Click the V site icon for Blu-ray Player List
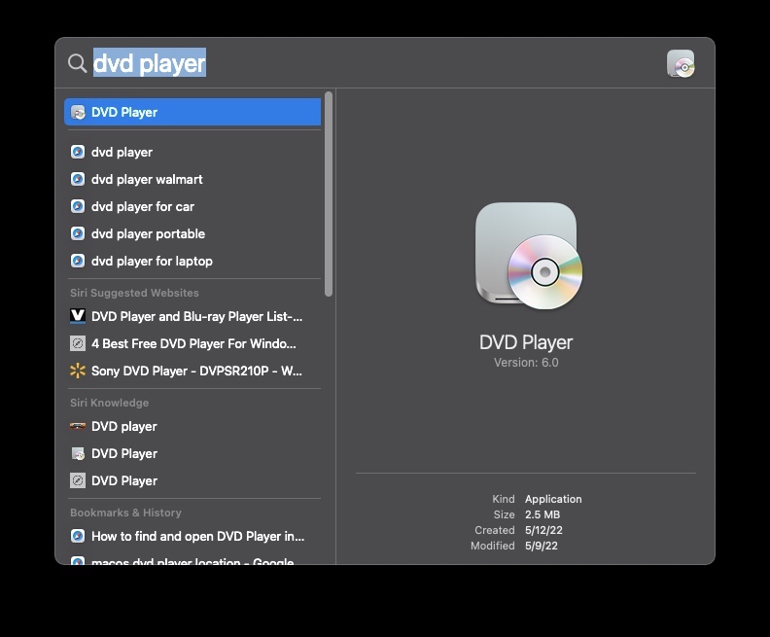Screen dimensions: 770x637 point(78,316)
